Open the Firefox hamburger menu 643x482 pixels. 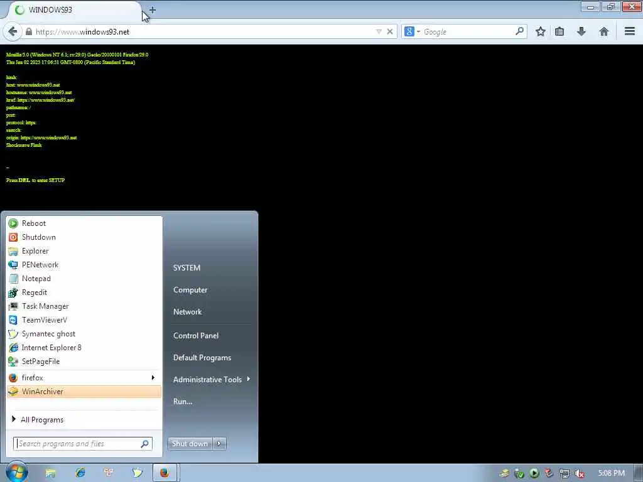point(630,31)
